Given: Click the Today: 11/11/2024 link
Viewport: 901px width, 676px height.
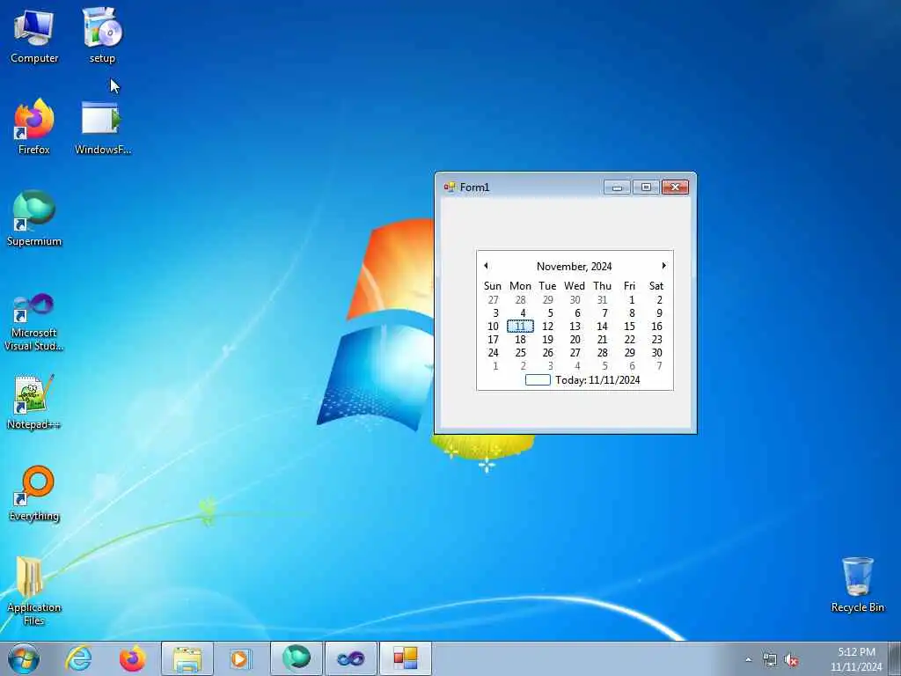Looking at the screenshot, I should coord(582,380).
